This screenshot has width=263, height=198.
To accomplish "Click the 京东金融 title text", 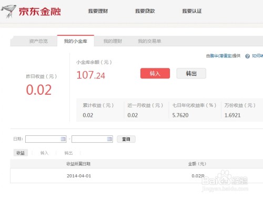I will click(40, 12).
